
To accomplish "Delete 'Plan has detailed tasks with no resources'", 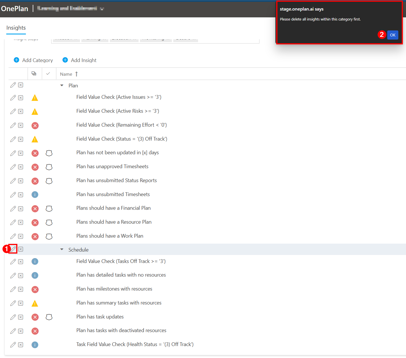I will point(21,276).
